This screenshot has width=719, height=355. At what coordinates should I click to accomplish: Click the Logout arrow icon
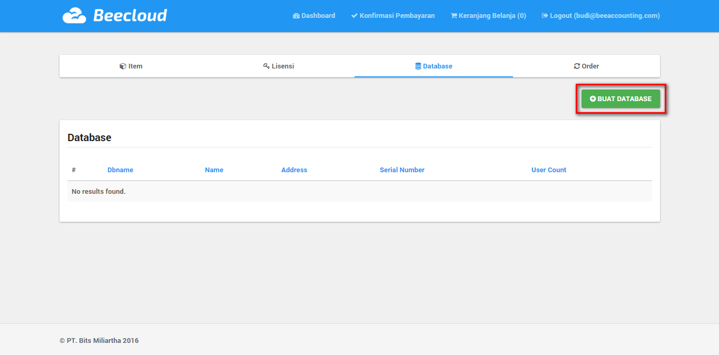(x=545, y=16)
